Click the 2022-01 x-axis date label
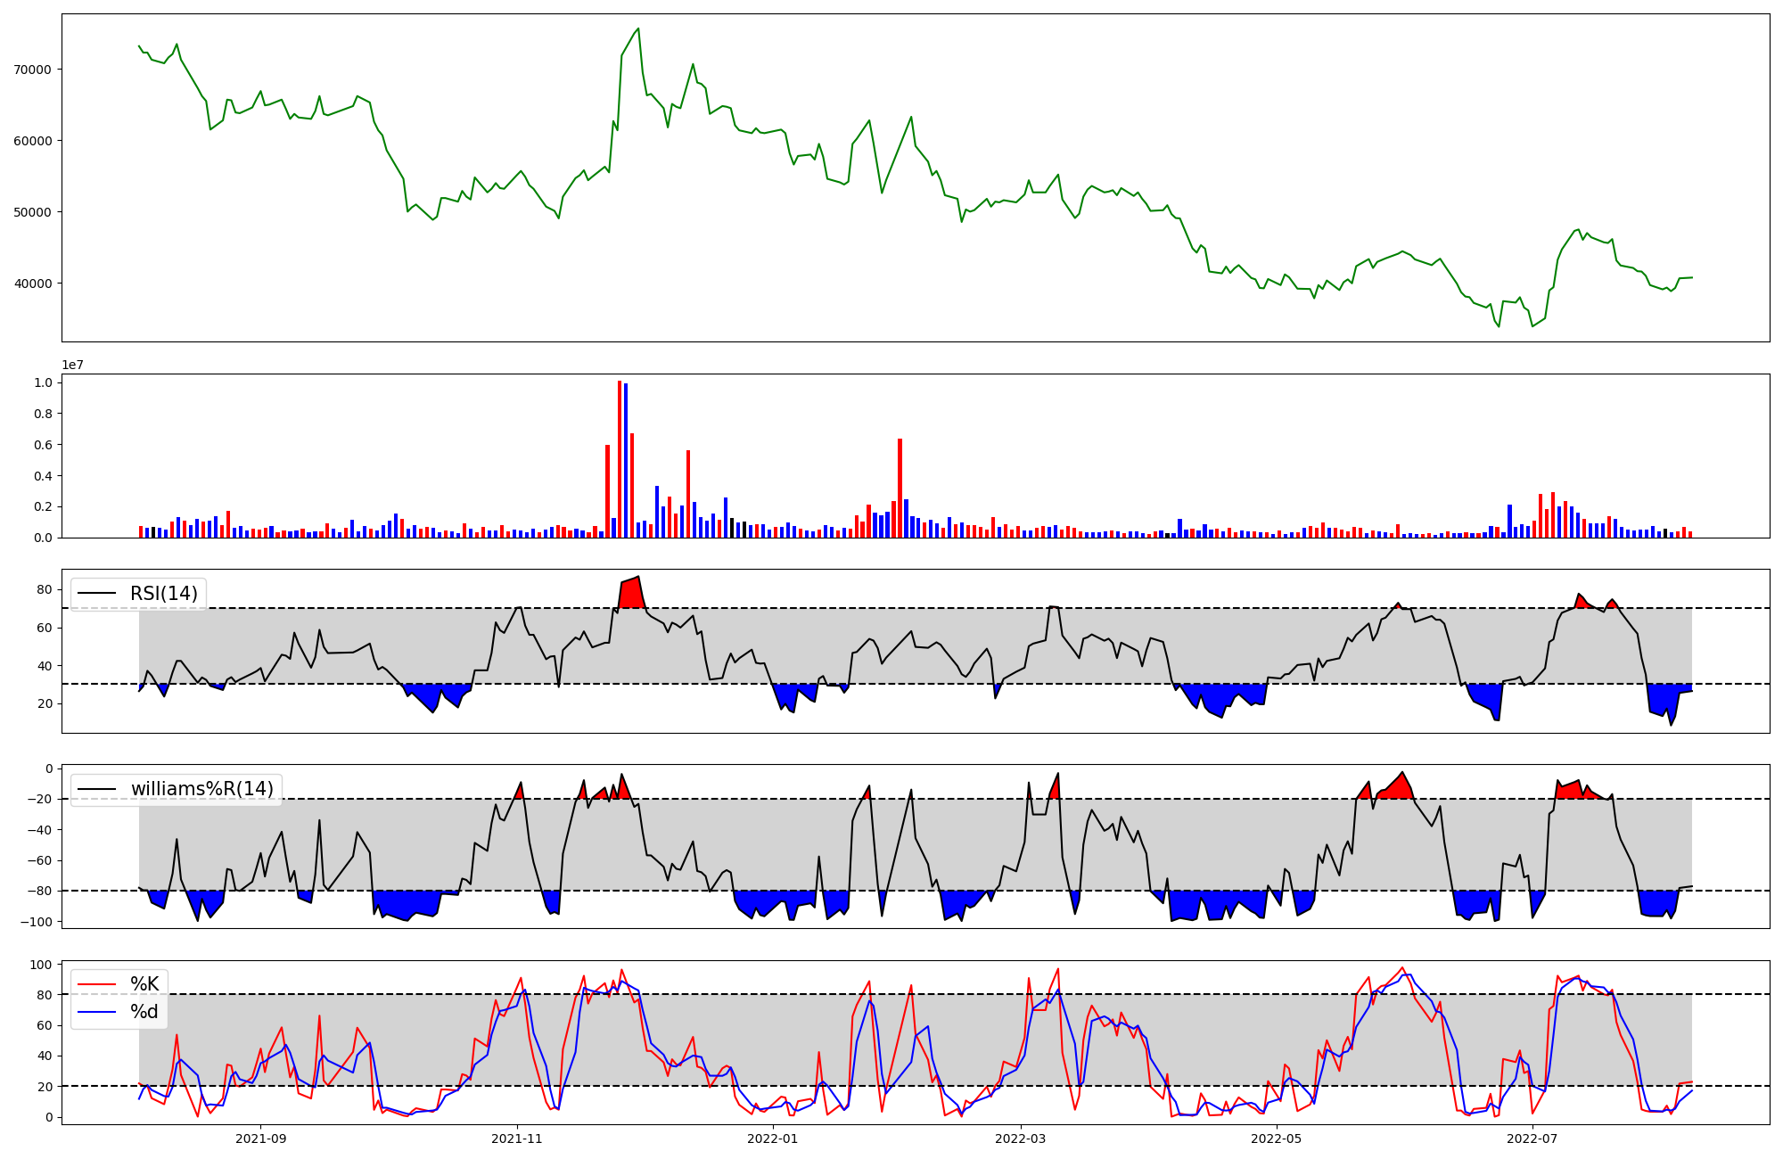Image resolution: width=1783 pixels, height=1159 pixels. [772, 1138]
